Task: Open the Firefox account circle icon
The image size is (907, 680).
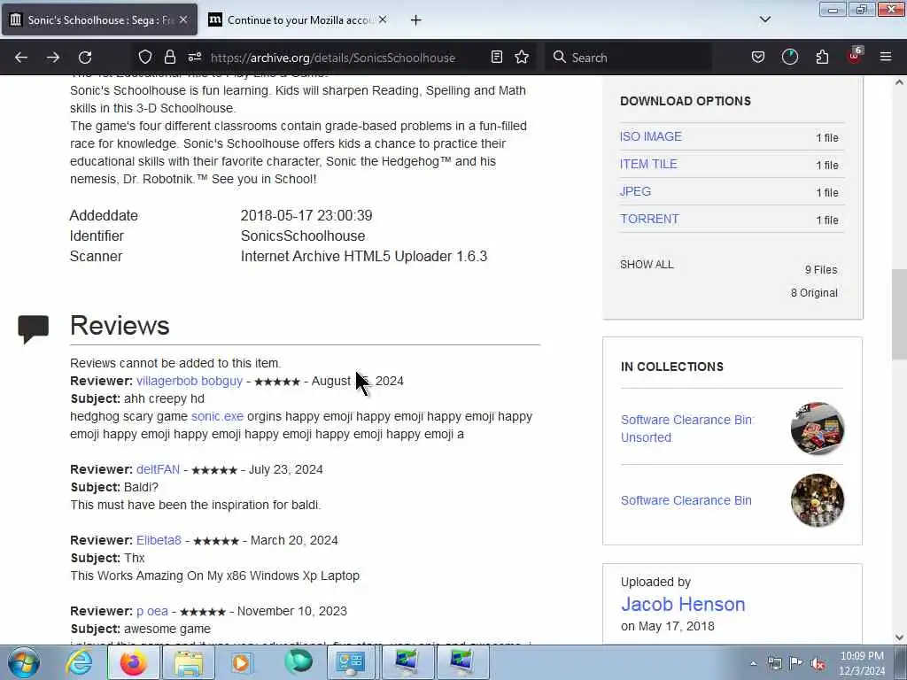Action: (789, 57)
